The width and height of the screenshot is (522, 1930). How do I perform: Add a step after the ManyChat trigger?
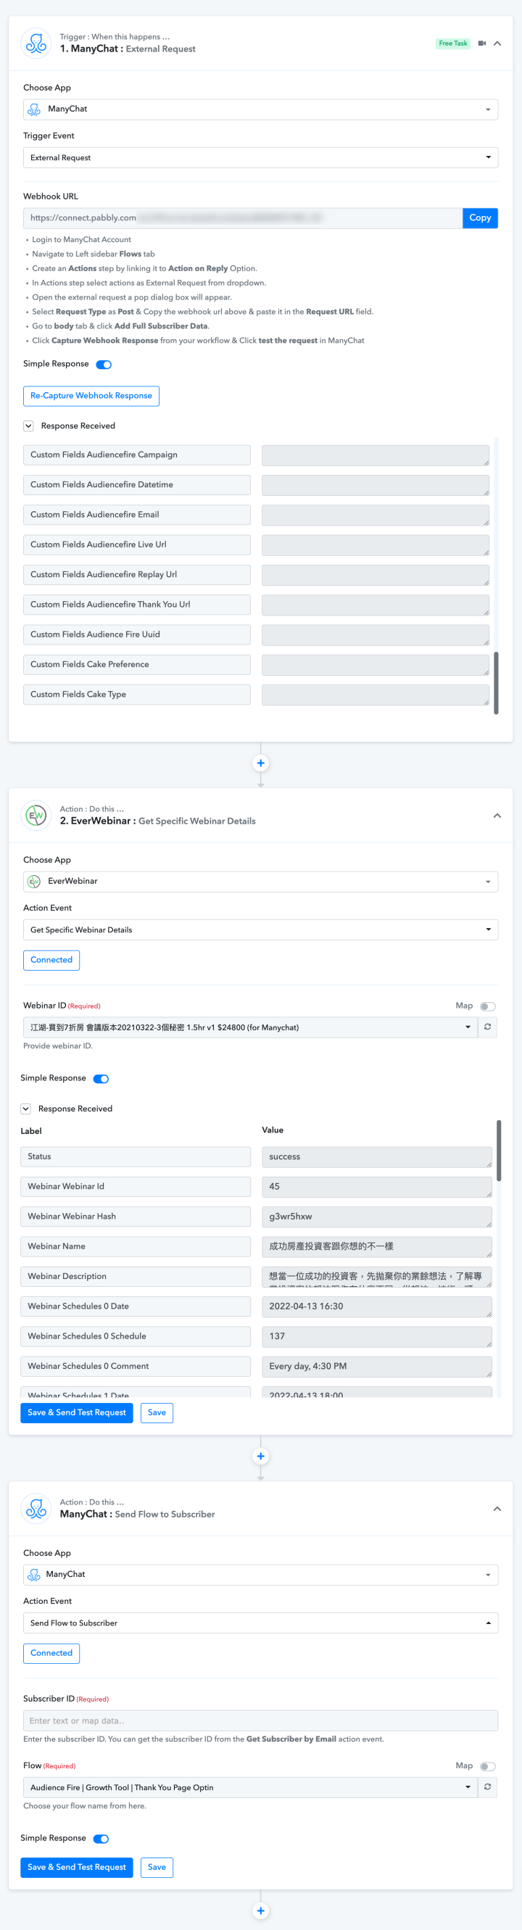tap(260, 763)
